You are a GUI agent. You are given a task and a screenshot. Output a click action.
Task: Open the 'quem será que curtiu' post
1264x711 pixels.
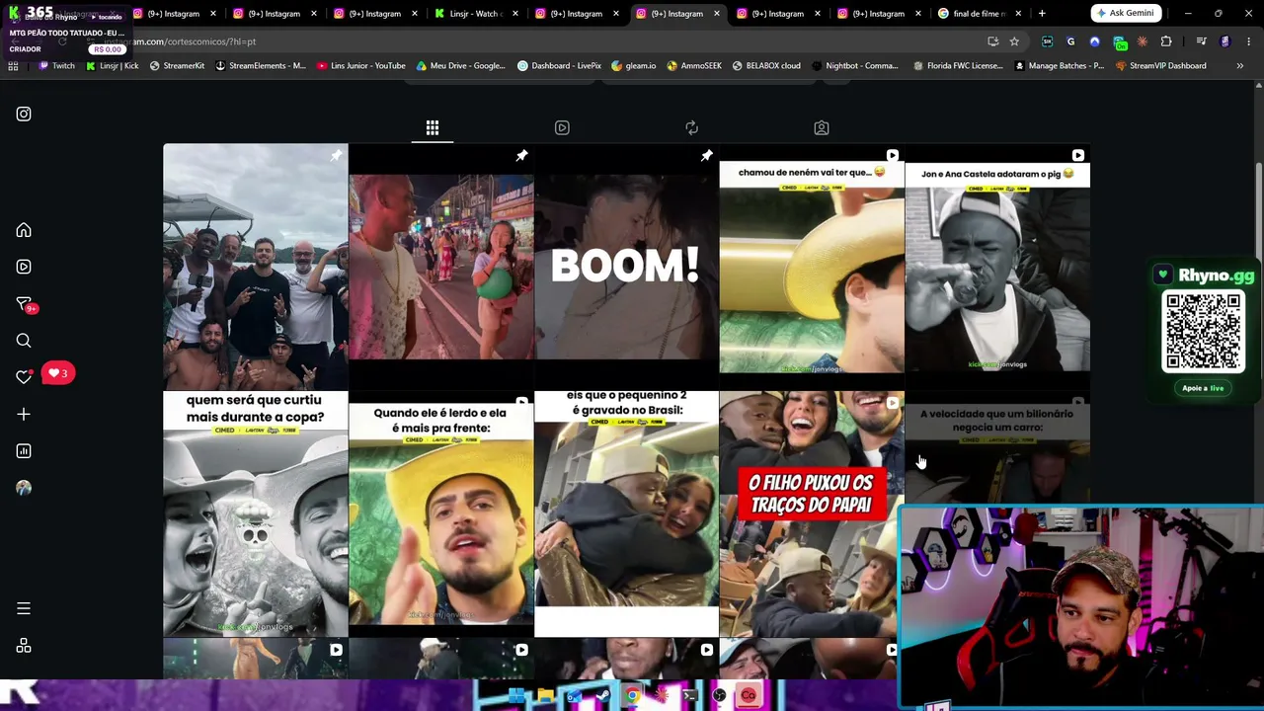(x=256, y=513)
